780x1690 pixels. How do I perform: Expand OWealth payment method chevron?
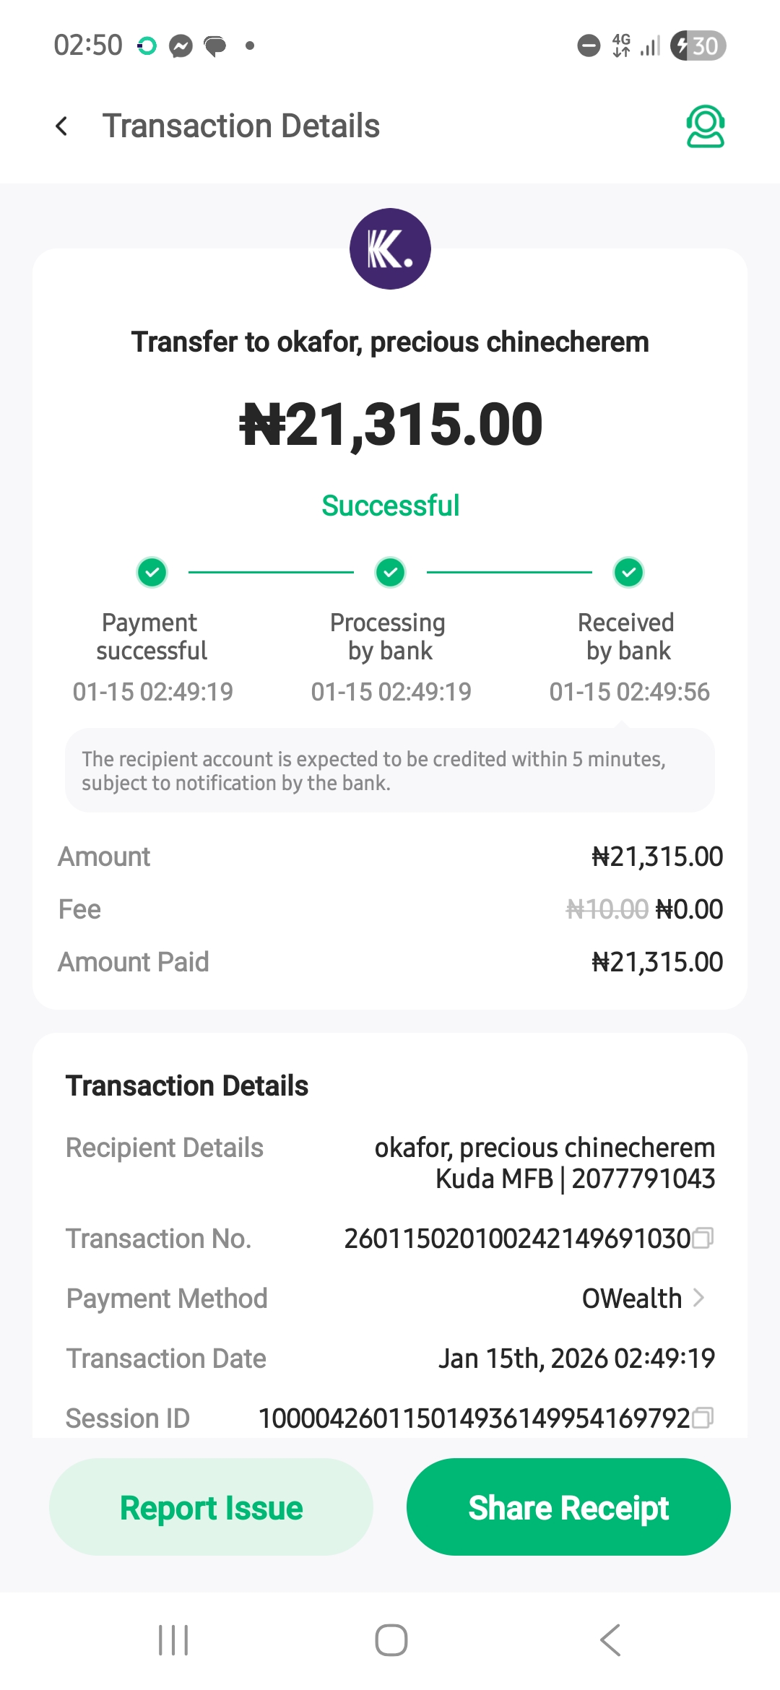click(699, 1298)
